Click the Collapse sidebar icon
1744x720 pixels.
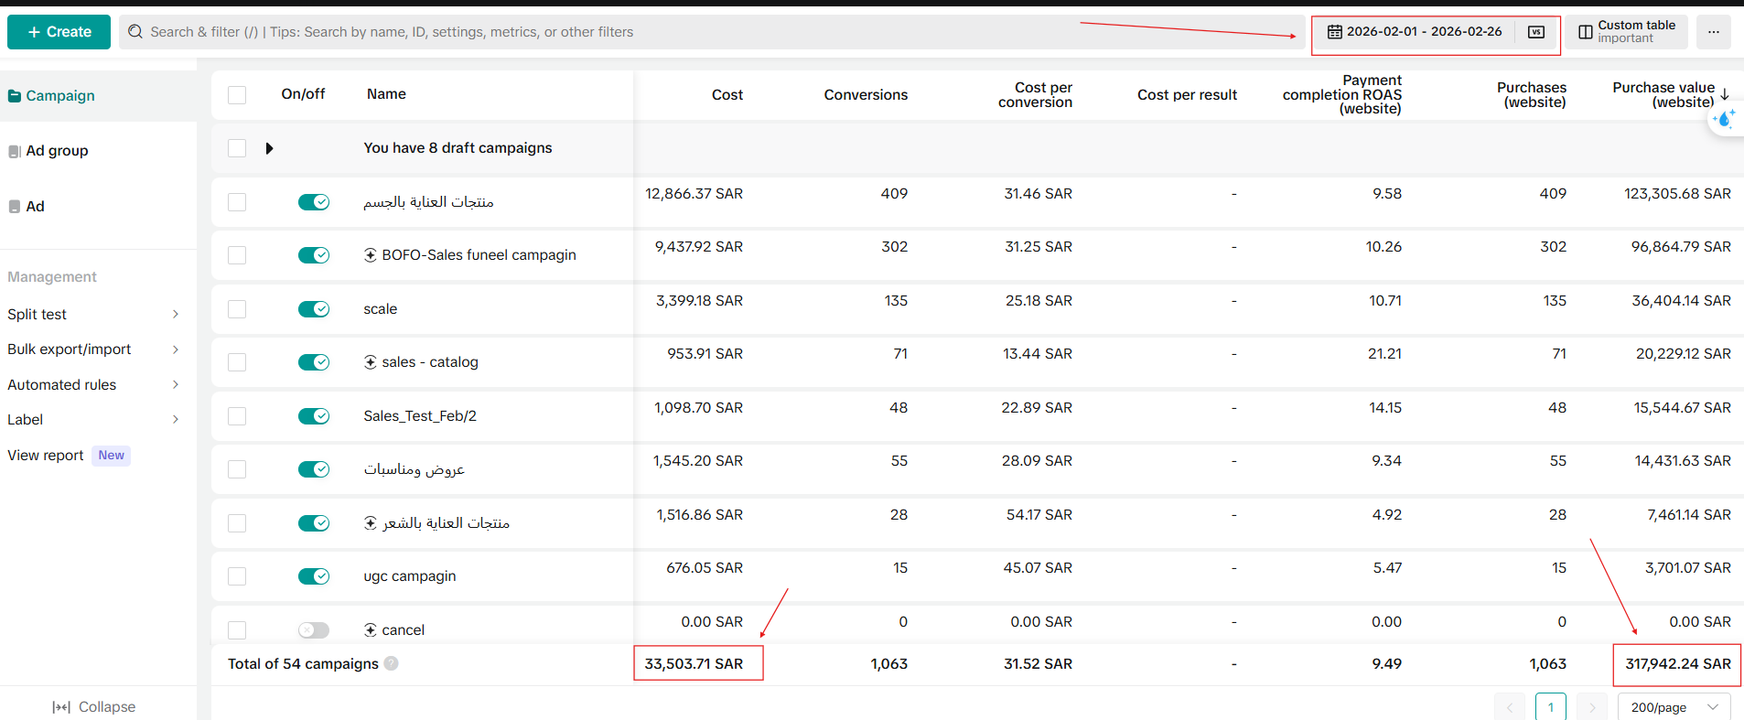click(61, 707)
